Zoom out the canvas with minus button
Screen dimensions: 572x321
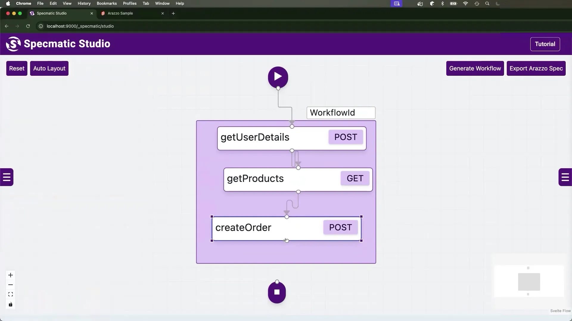(10, 285)
